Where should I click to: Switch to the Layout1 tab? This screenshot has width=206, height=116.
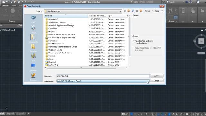[10, 113]
